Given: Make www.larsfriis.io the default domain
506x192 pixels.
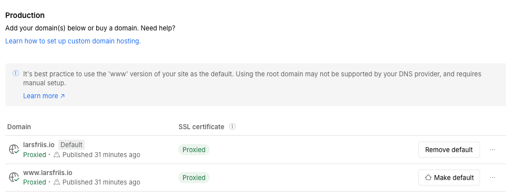Looking at the screenshot, I should pyautogui.click(x=449, y=178).
